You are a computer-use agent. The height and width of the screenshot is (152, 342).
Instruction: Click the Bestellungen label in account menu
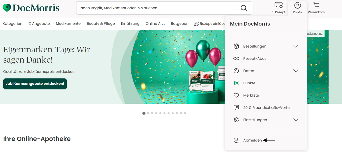pyautogui.click(x=255, y=46)
